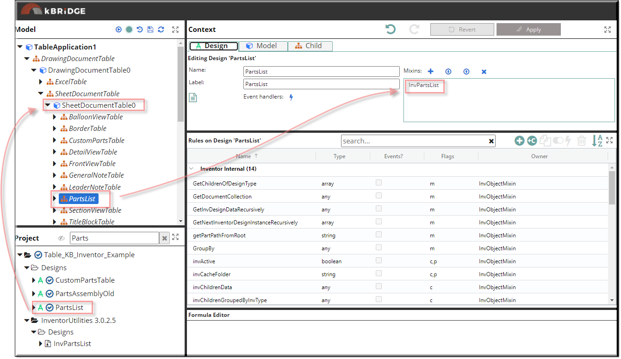
Task: Click into the Name input field
Action: tap(322, 72)
